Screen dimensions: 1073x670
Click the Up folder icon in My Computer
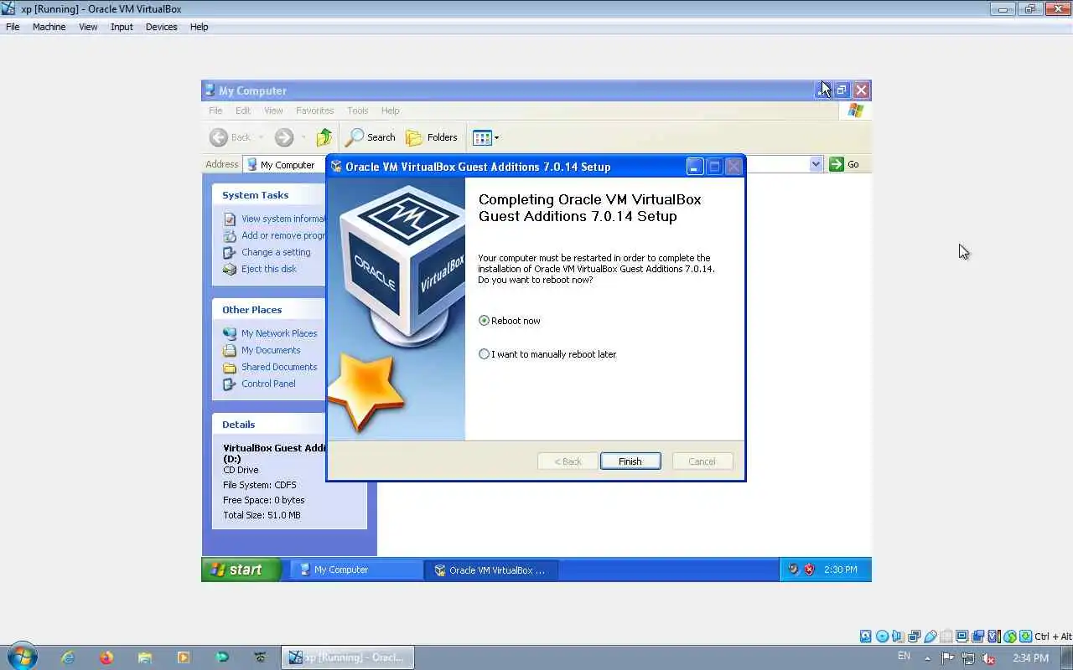click(x=324, y=137)
